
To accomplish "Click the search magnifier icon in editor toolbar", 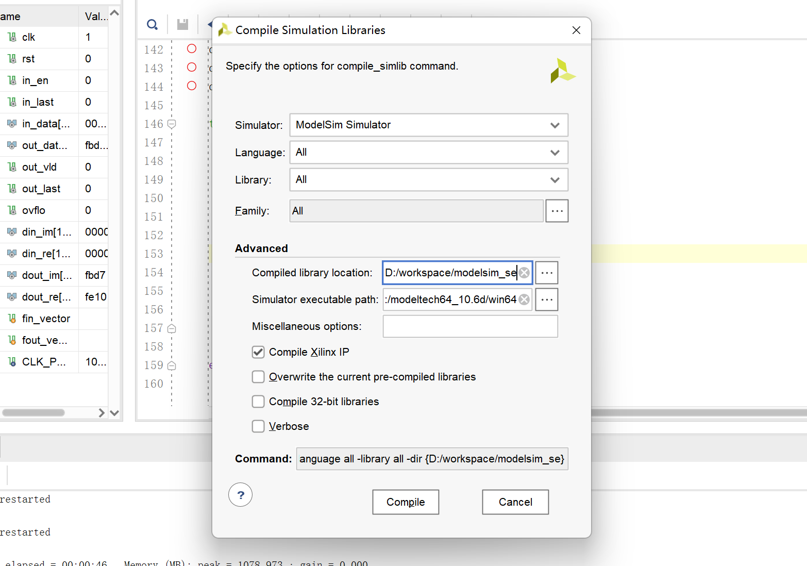I will coord(153,24).
